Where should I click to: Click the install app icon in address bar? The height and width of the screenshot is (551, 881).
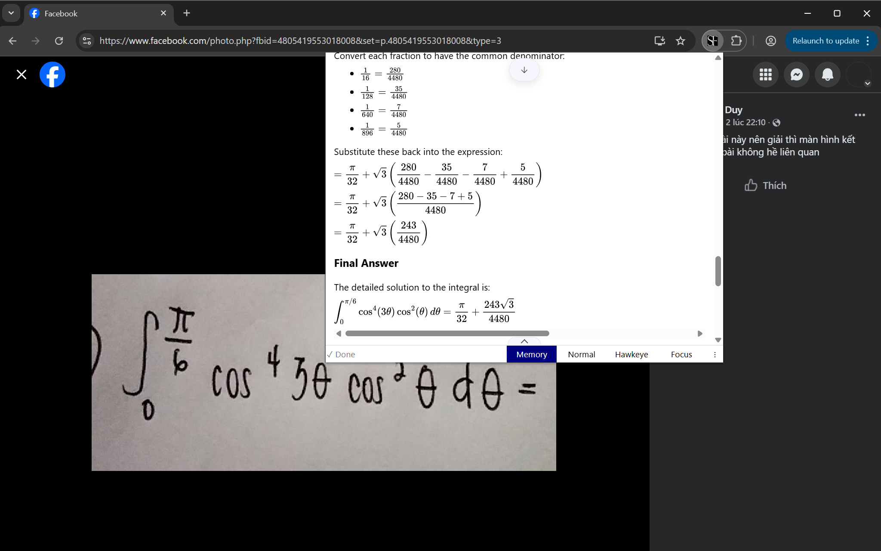659,41
